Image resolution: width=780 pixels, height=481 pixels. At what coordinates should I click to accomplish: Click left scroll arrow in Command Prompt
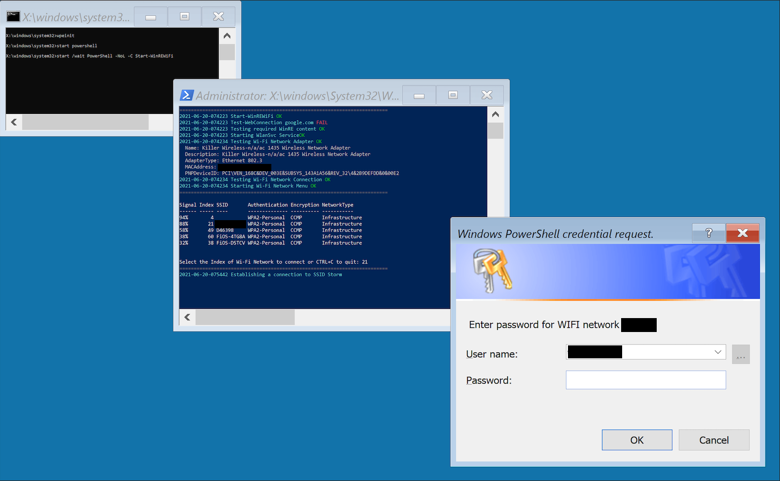(x=14, y=122)
